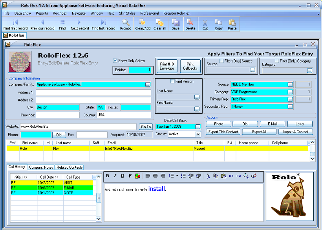Tick the Find Person checkbox
Screen dimensions: 322x230
(172, 81)
